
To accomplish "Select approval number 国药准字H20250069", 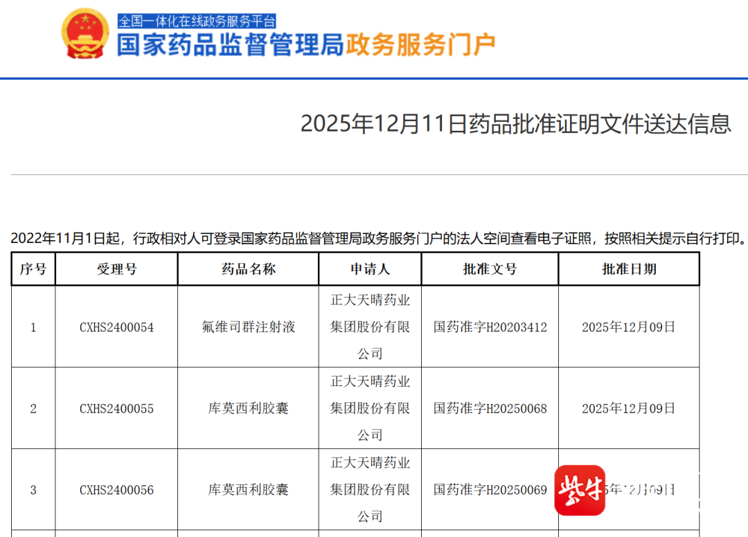I will click(490, 490).
